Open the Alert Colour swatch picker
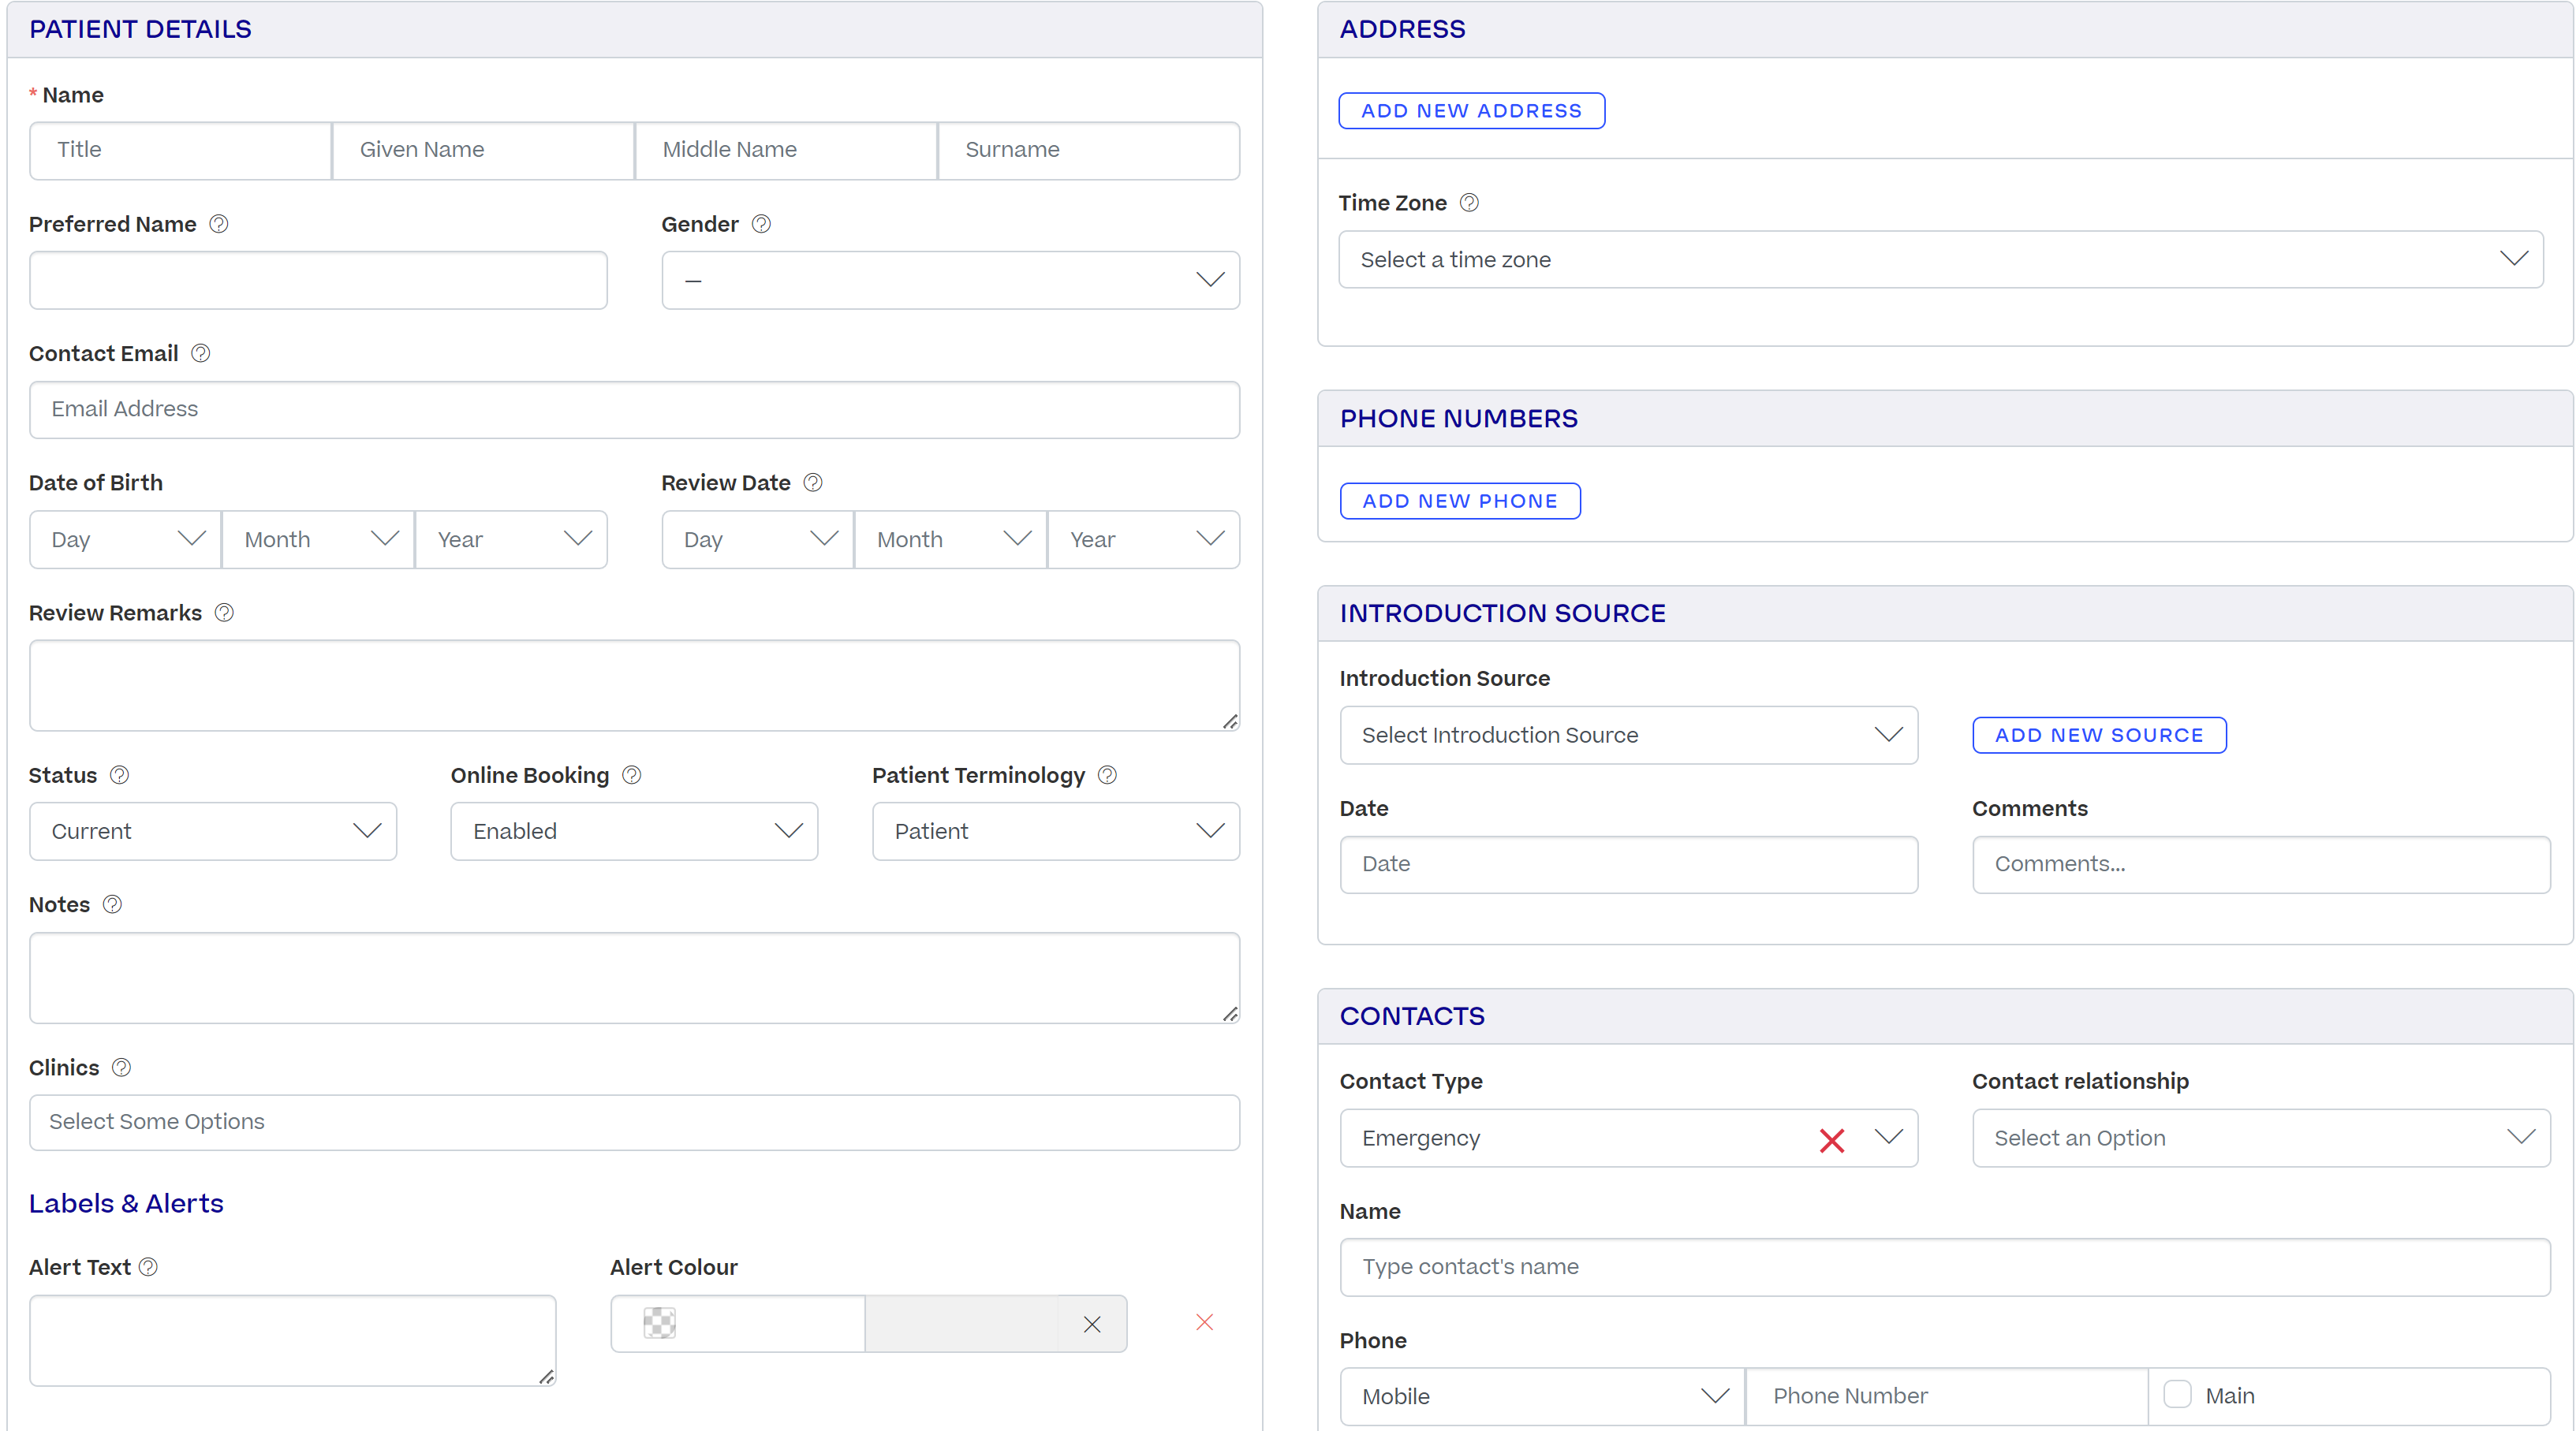This screenshot has height=1431, width=2576. pos(660,1323)
